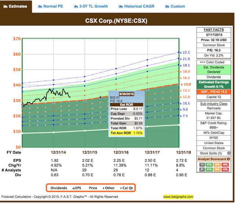Click the 0.95 E dividend estimate

click(181, 175)
